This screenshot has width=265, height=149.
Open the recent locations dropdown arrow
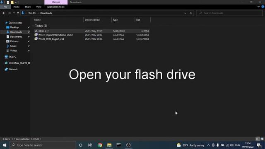14,13
